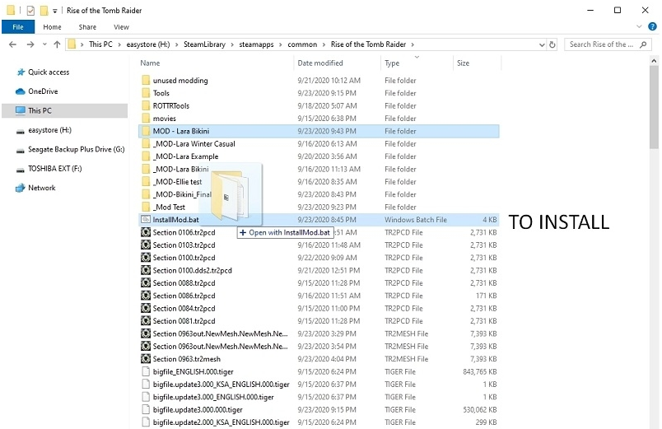This screenshot has height=429, width=662.
Task: Select SteamLibrary in the breadcrumb path
Action: pos(204,44)
